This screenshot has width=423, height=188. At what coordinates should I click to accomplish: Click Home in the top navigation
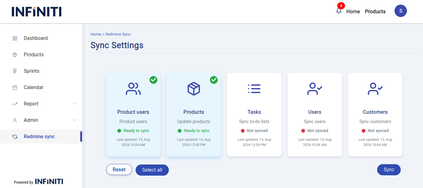coord(353,11)
